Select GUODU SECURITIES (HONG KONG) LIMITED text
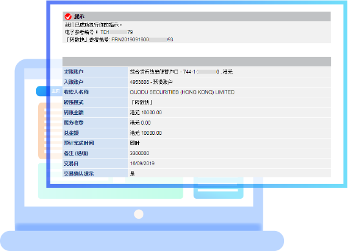The width and height of the screenshot is (348, 251). (x=182, y=92)
